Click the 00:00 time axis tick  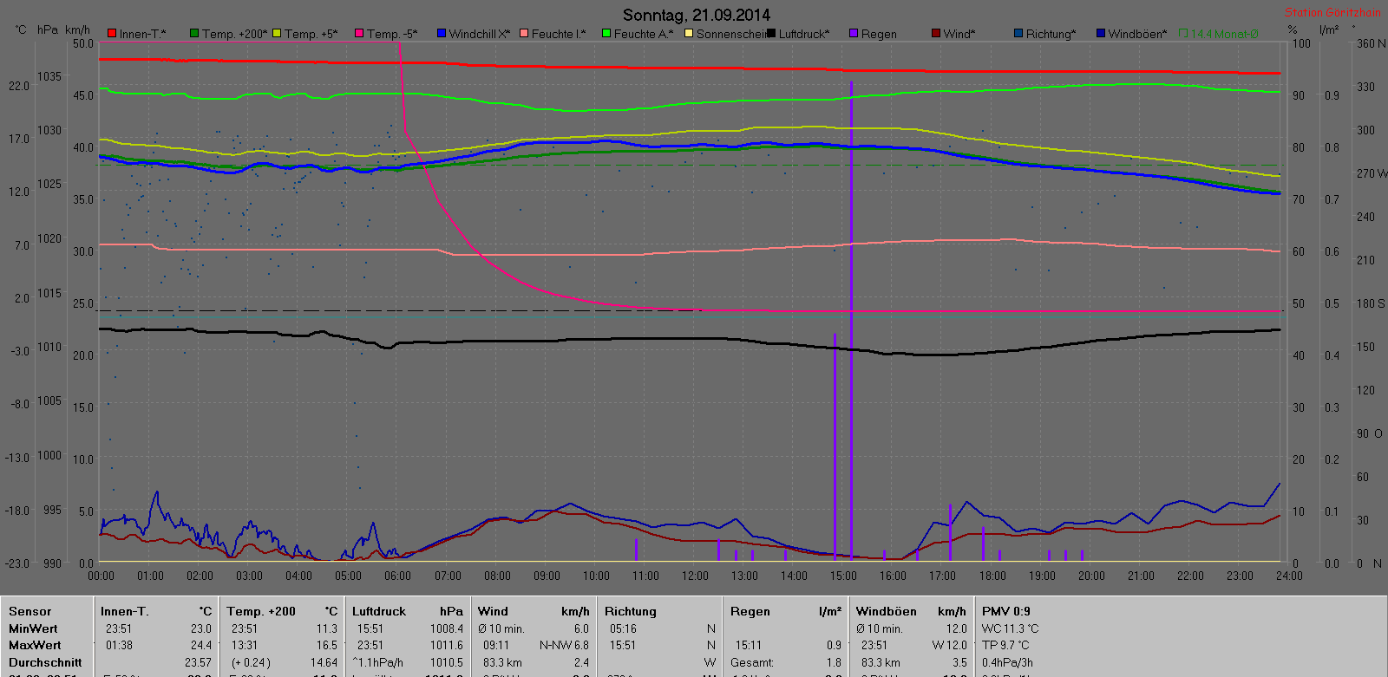click(101, 576)
